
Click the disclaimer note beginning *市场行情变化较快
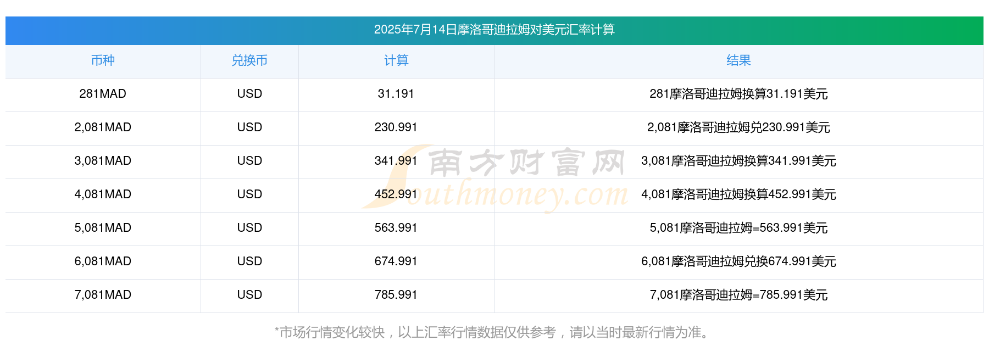(x=493, y=332)
